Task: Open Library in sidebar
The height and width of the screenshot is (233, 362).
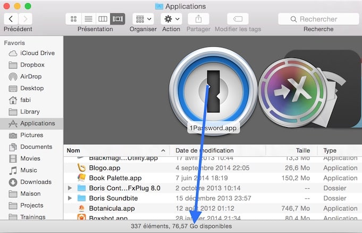Action: 32,112
